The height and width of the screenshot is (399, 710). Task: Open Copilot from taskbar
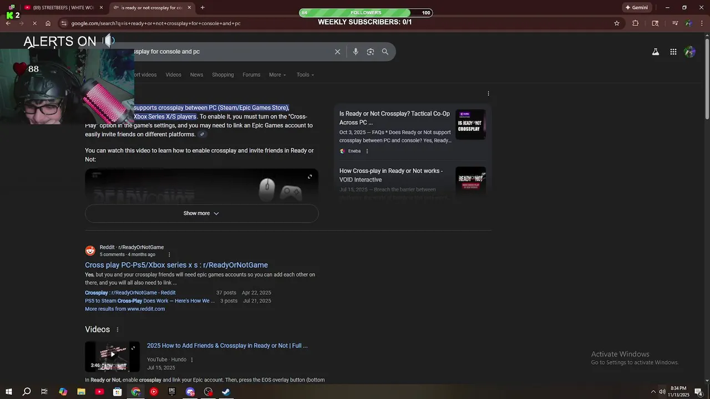coord(63,392)
